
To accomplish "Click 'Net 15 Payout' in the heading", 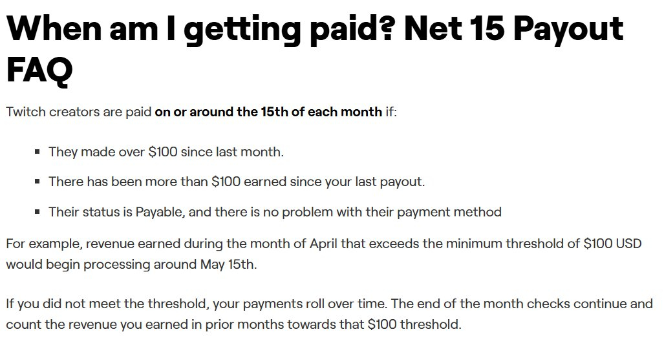I will pyautogui.click(x=513, y=30).
